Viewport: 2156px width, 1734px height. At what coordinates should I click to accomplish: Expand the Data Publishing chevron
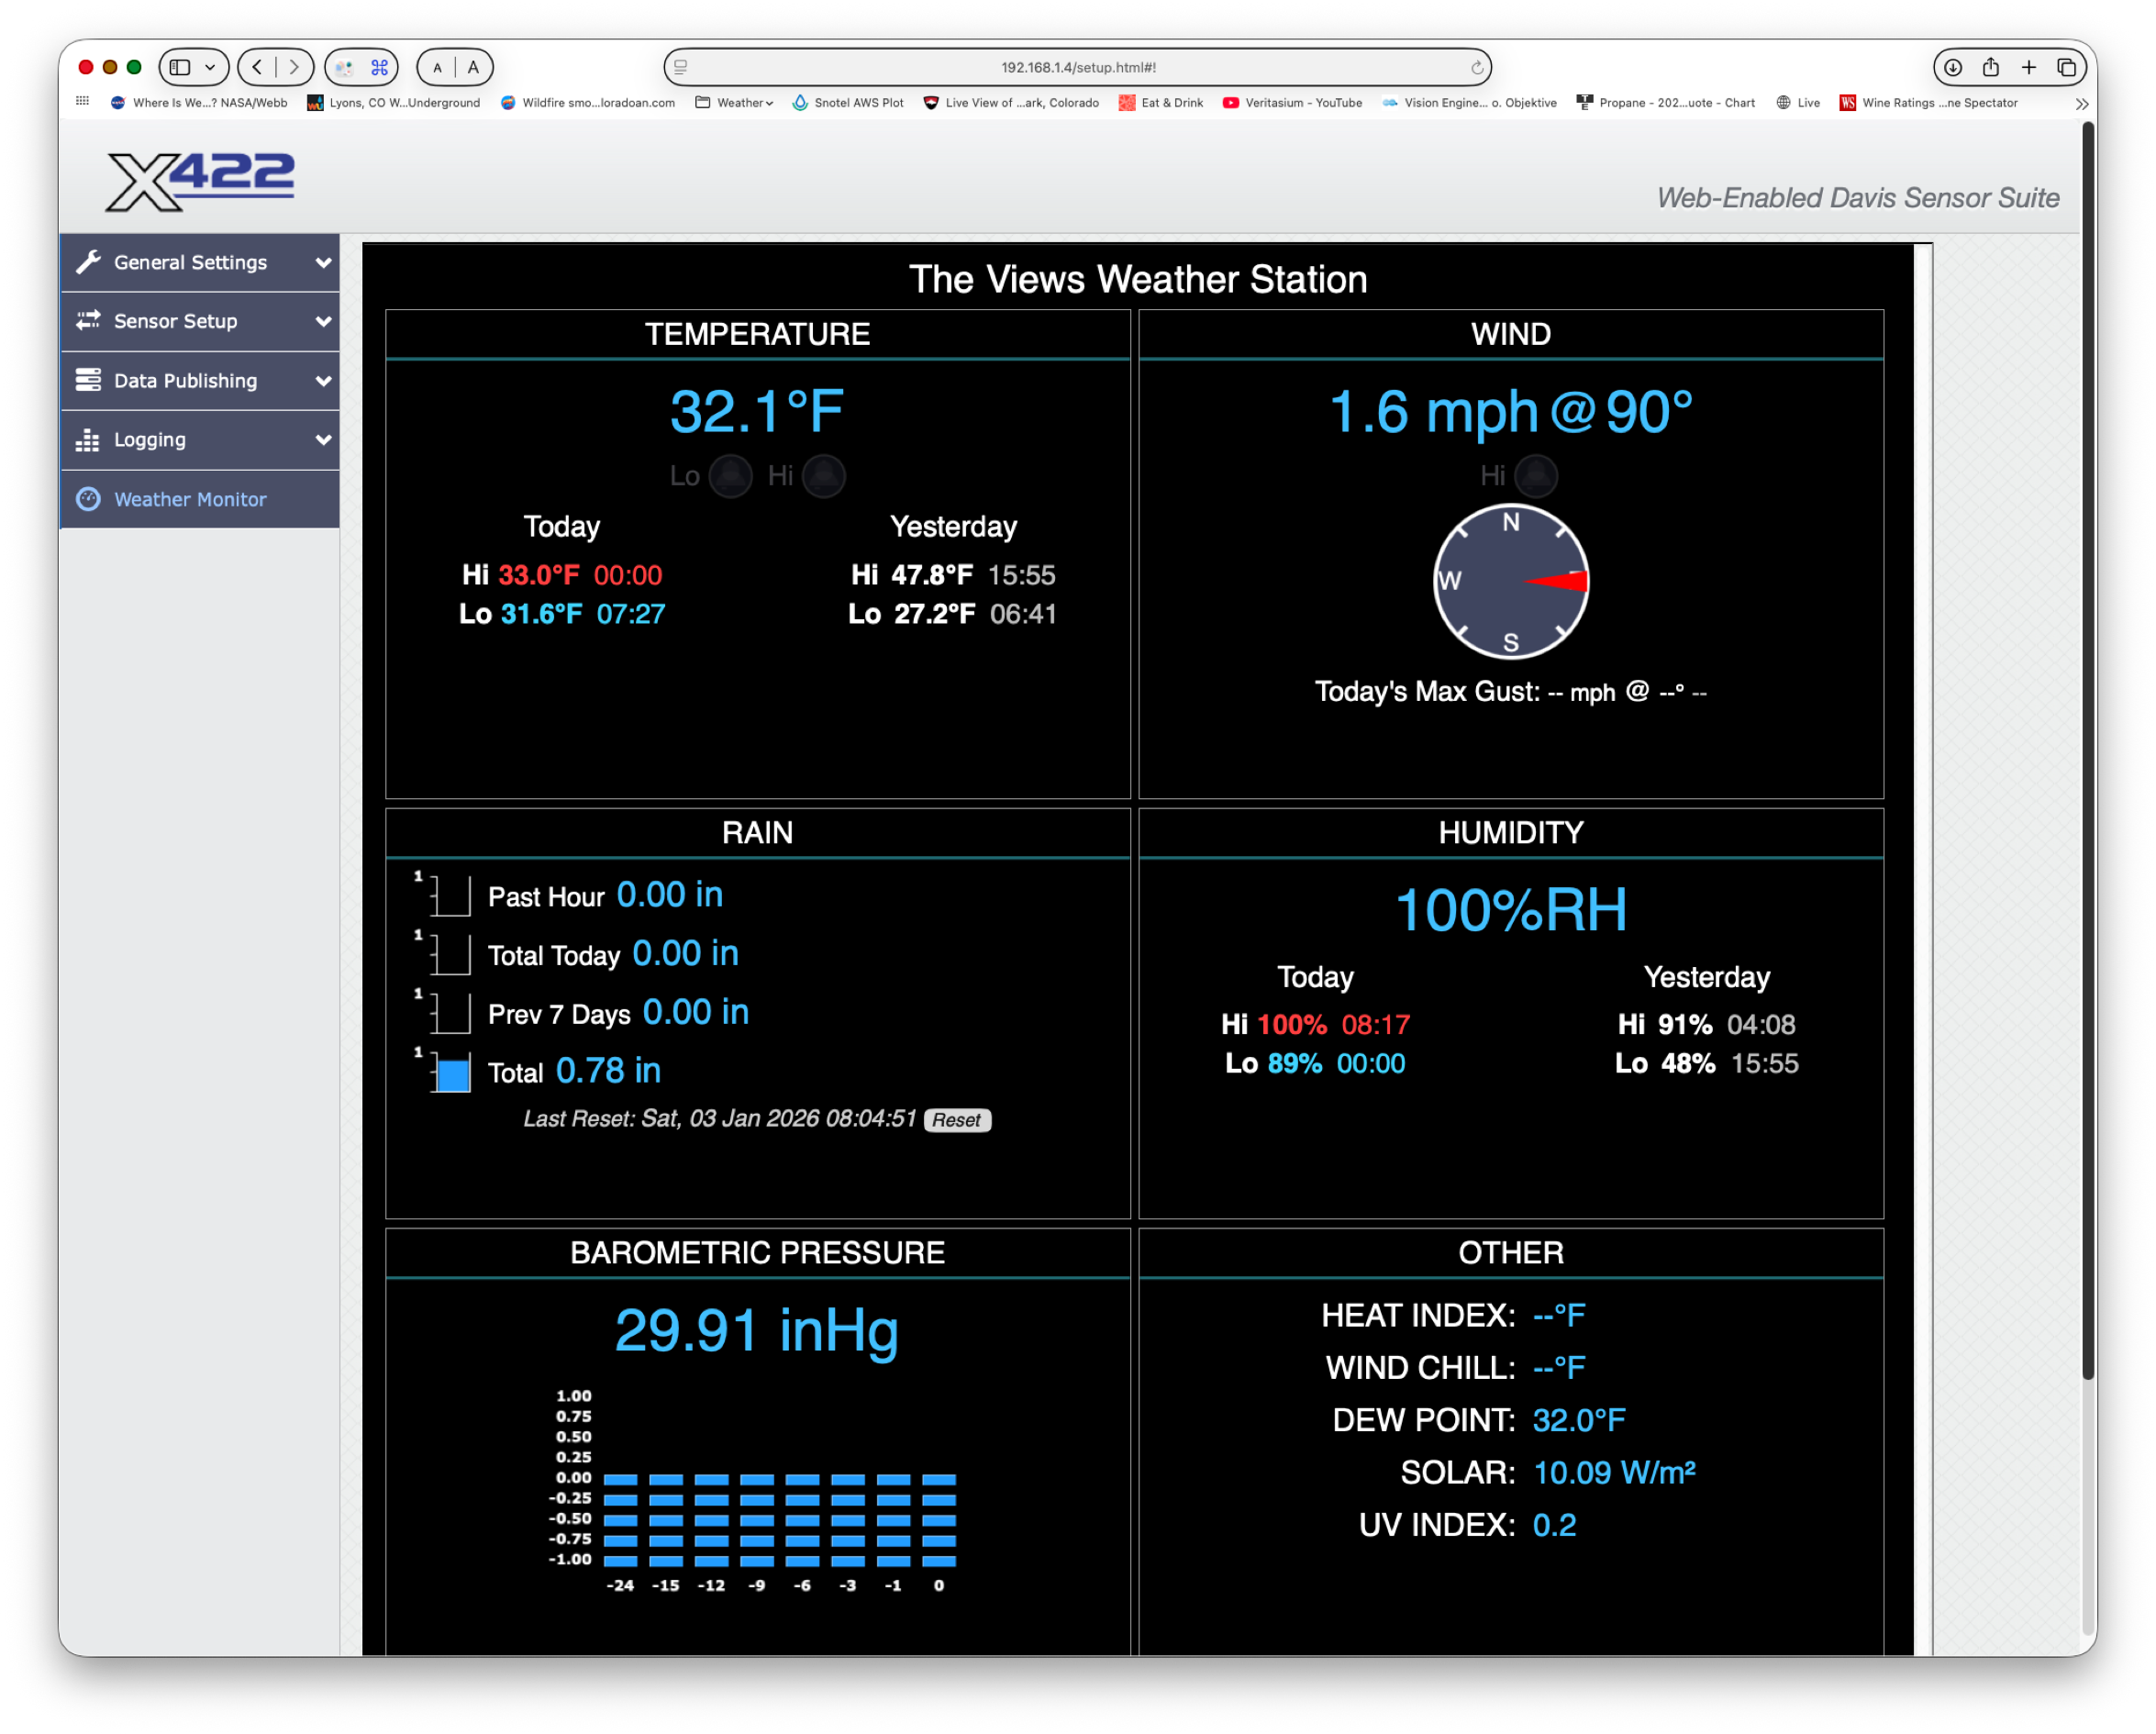pyautogui.click(x=323, y=381)
